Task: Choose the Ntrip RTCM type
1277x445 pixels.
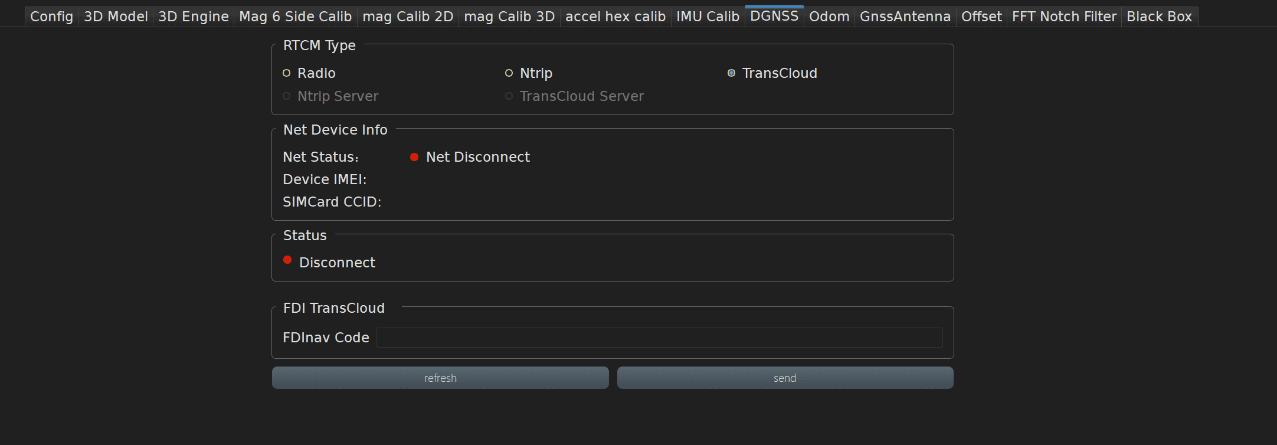Action: (509, 73)
